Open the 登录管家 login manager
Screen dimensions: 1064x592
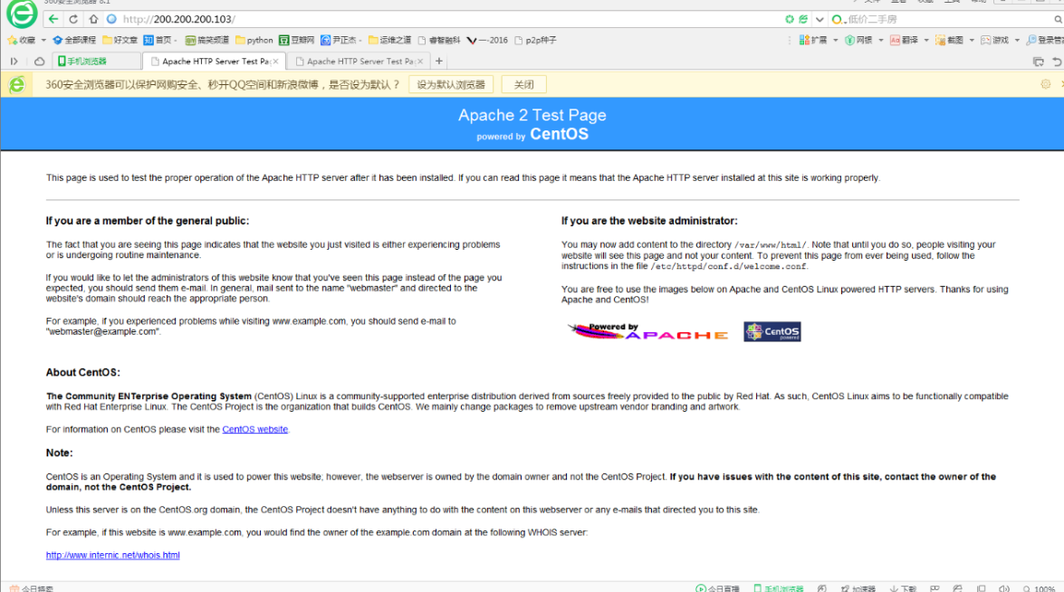[x=1045, y=40]
